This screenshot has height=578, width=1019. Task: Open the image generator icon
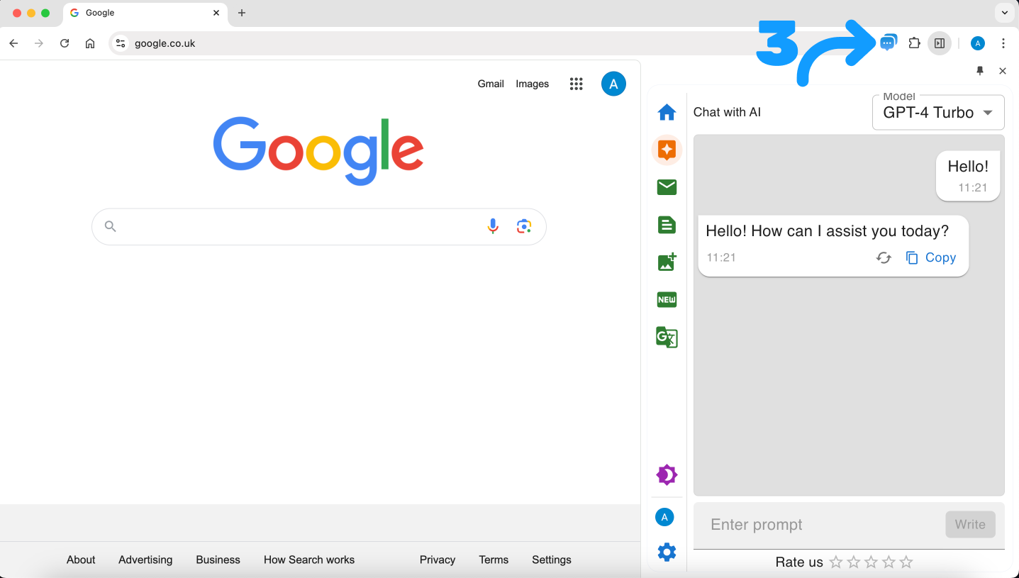[667, 262]
